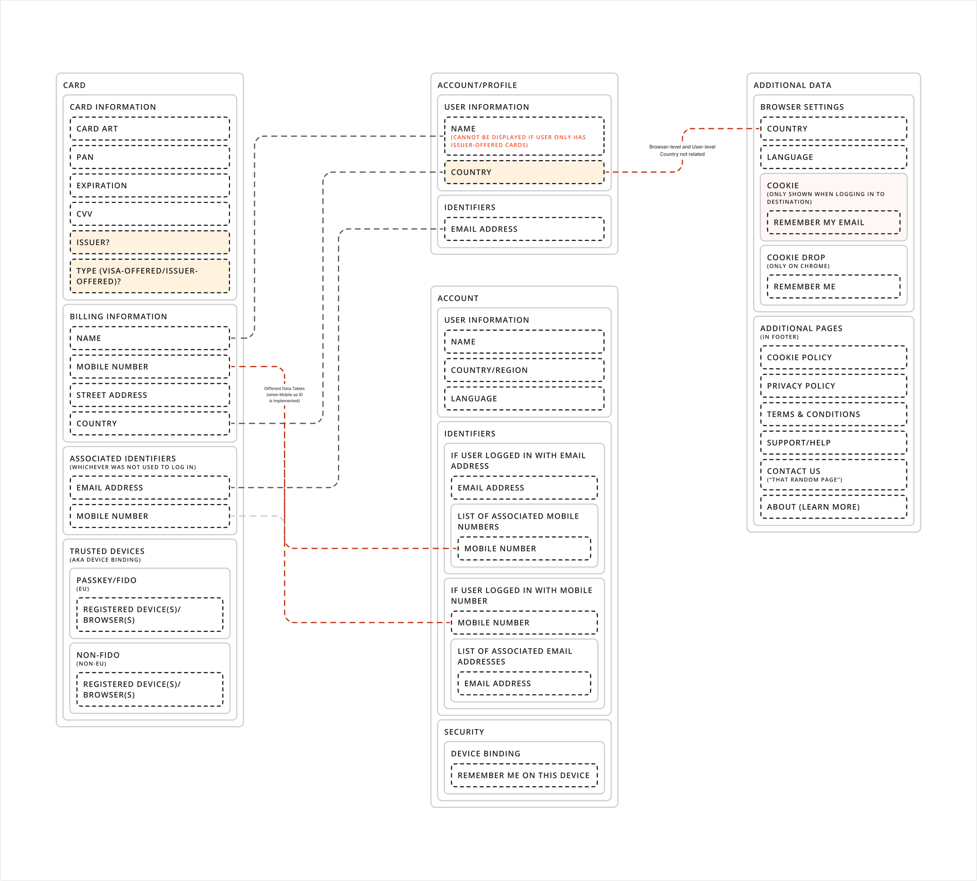Click the ABOUT (LEARN MORE) box
Image resolution: width=977 pixels, height=881 pixels.
click(833, 507)
